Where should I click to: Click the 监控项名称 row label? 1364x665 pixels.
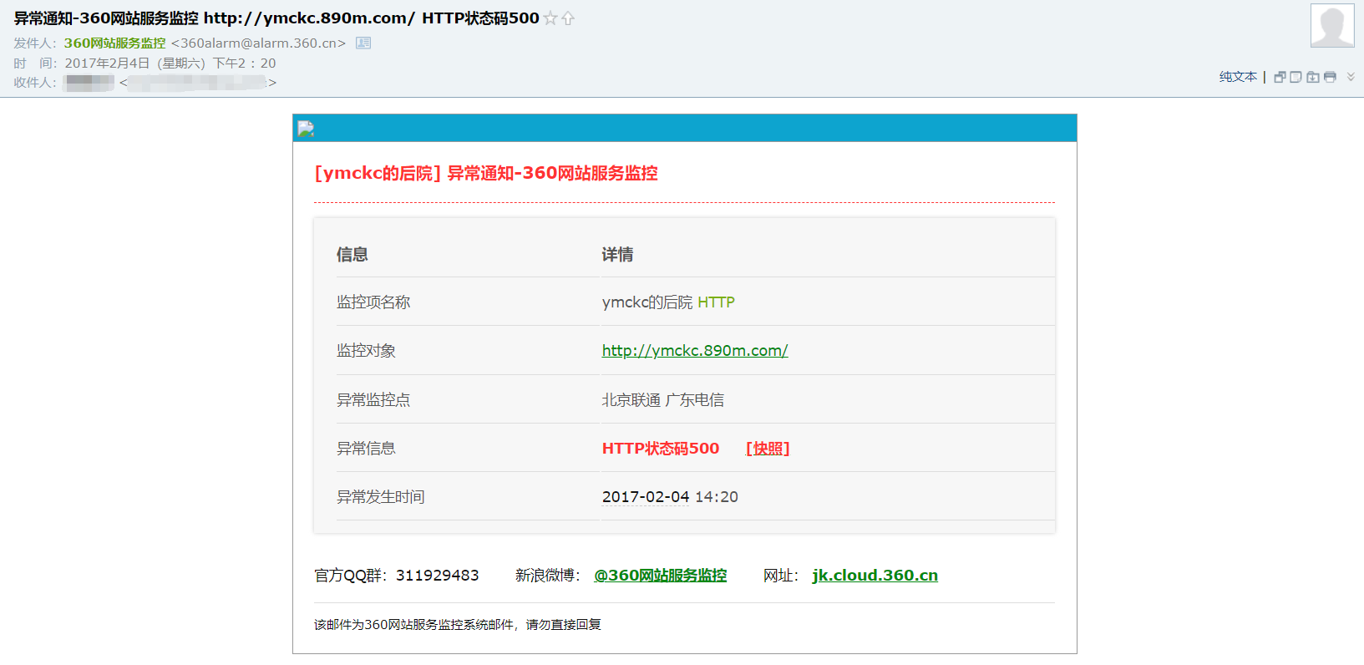[x=373, y=302]
